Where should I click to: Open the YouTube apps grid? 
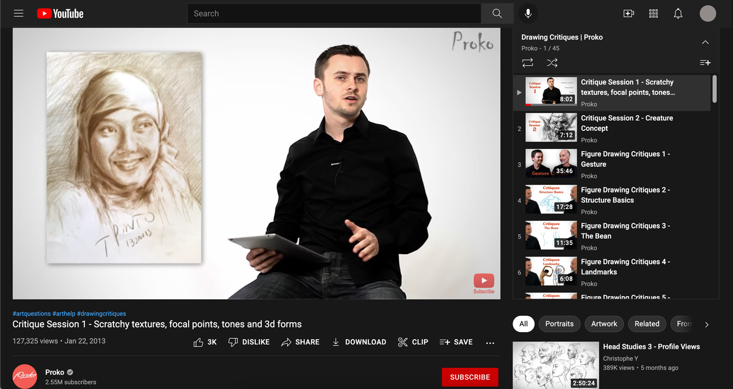(x=653, y=14)
